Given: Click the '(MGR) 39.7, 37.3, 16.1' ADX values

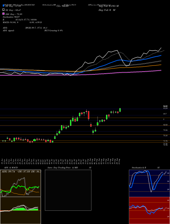Looking at the screenshot, I should 36,28.
